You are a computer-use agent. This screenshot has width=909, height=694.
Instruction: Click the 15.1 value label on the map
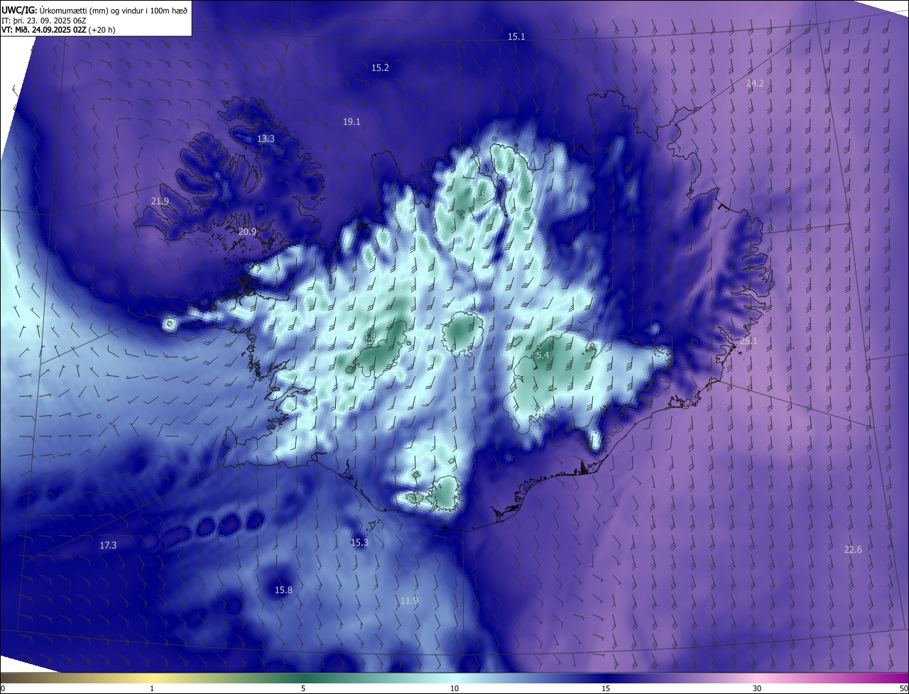(516, 36)
